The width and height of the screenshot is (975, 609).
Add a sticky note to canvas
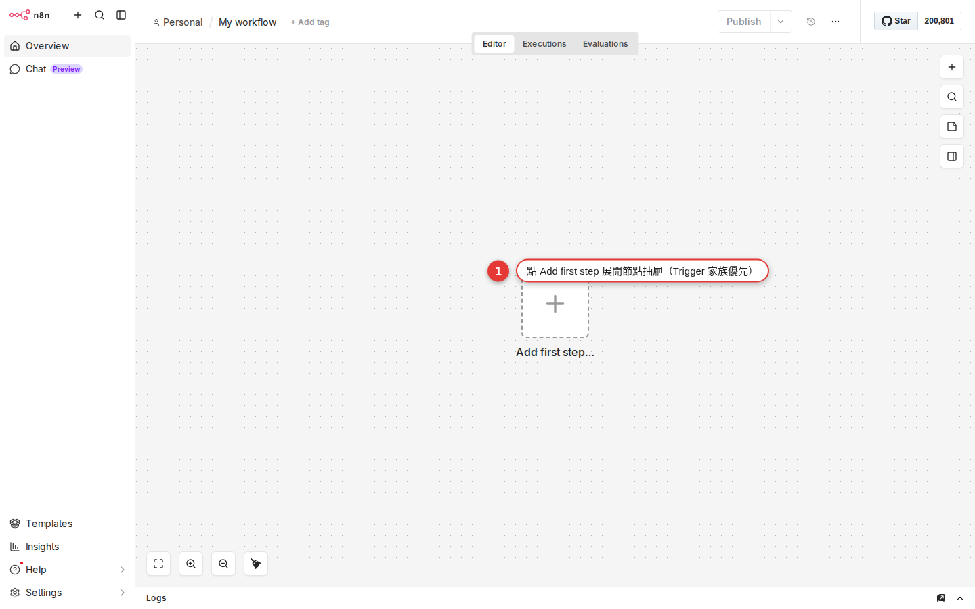pyautogui.click(x=952, y=127)
